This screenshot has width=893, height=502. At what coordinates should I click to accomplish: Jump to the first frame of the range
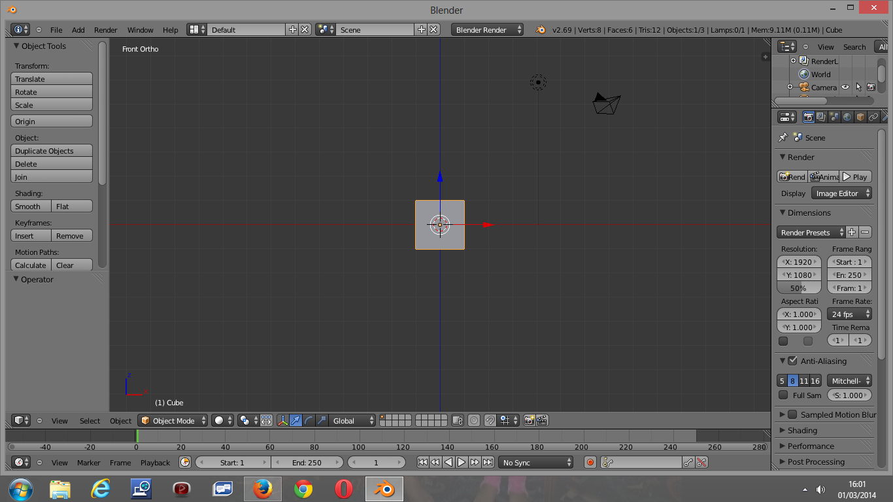tap(422, 462)
